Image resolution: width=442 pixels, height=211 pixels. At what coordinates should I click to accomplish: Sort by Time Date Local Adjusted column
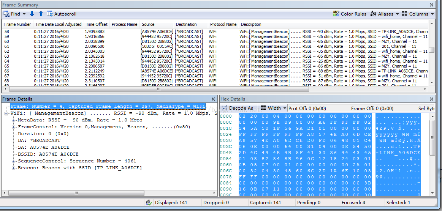point(59,24)
